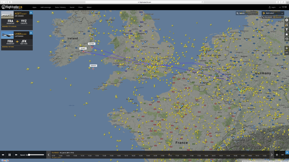Click the Log in link
The height and width of the screenshot is (162, 289).
272,7
